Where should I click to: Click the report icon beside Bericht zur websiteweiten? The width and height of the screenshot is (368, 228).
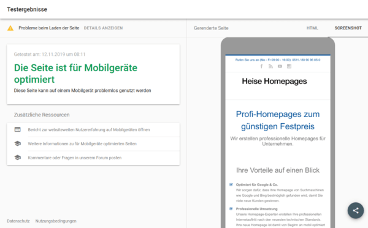[x=18, y=129]
